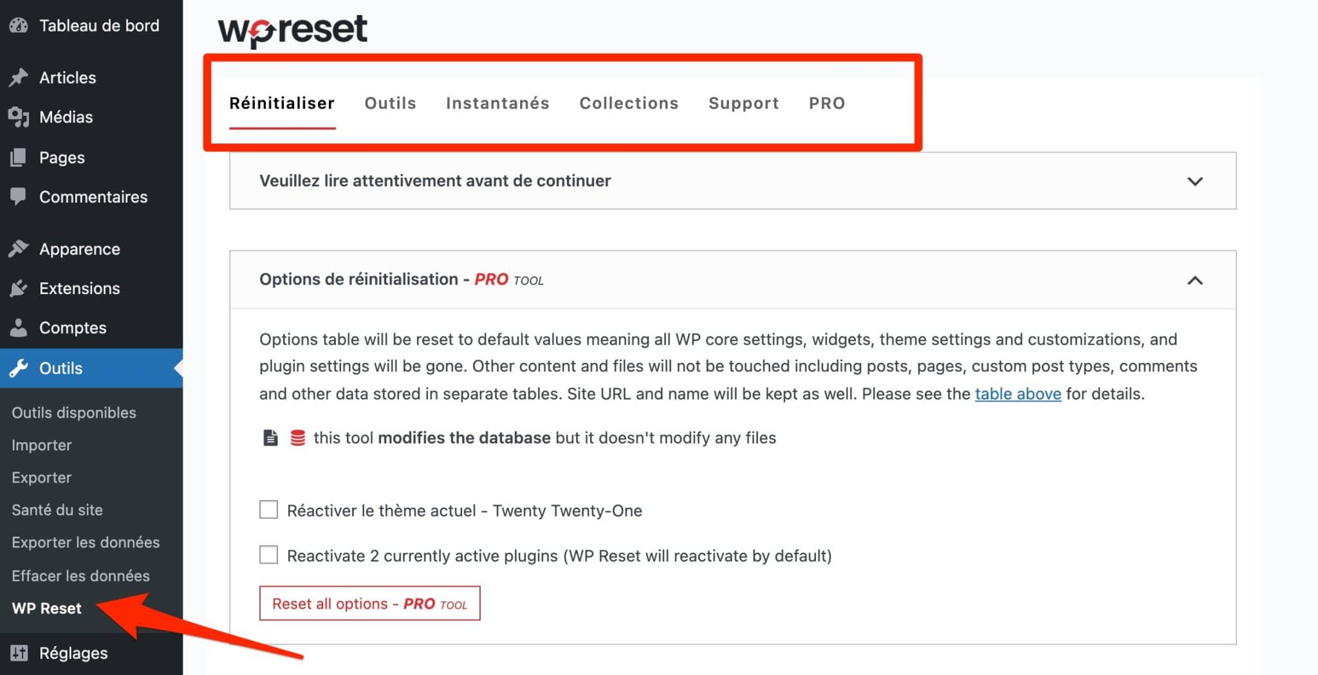Click the WP Reset logo
1318x675 pixels.
[x=293, y=30]
